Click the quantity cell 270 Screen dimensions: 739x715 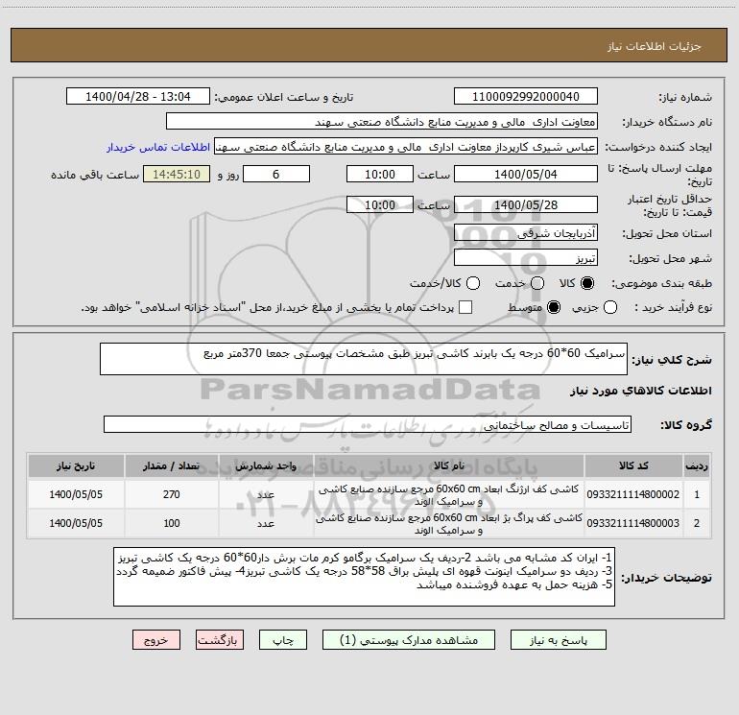click(x=171, y=494)
